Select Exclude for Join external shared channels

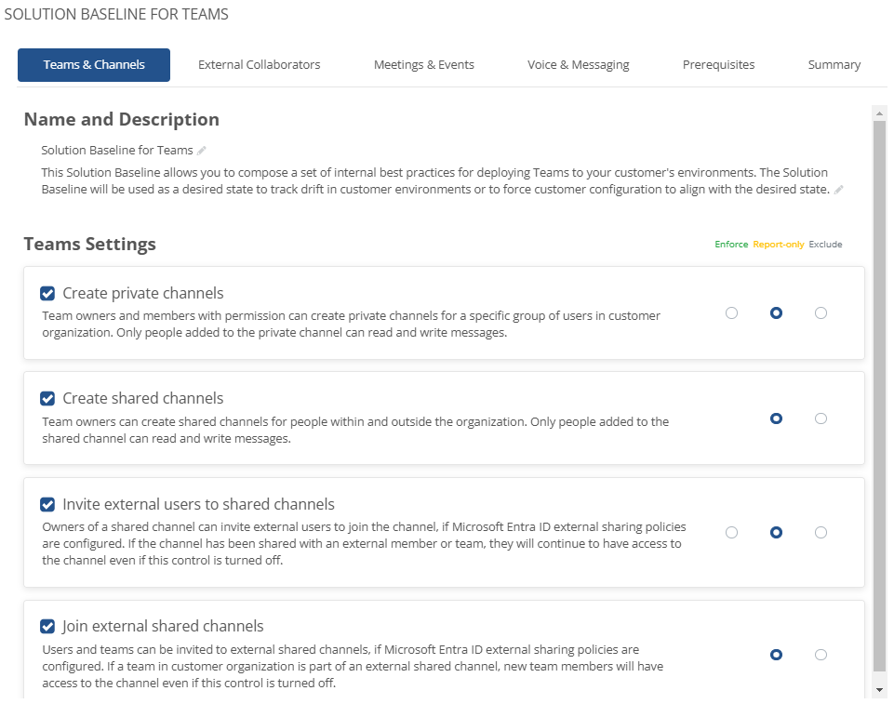pos(821,655)
